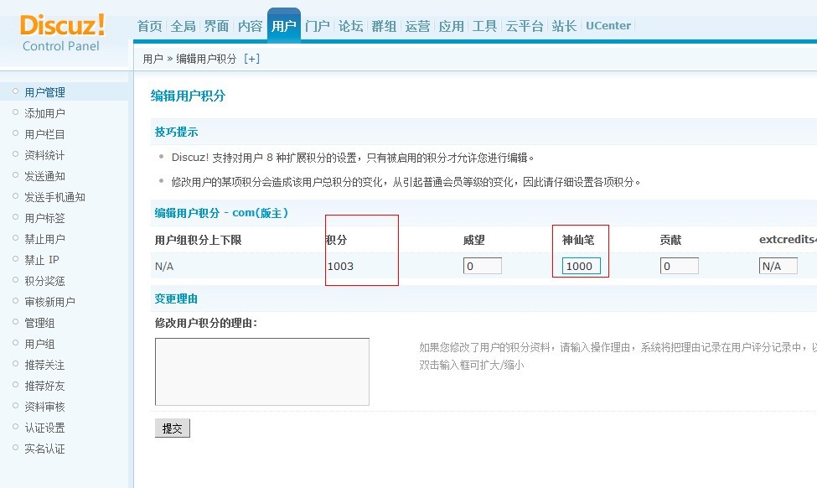Open the 站长 top menu
The width and height of the screenshot is (817, 488).
coord(564,26)
